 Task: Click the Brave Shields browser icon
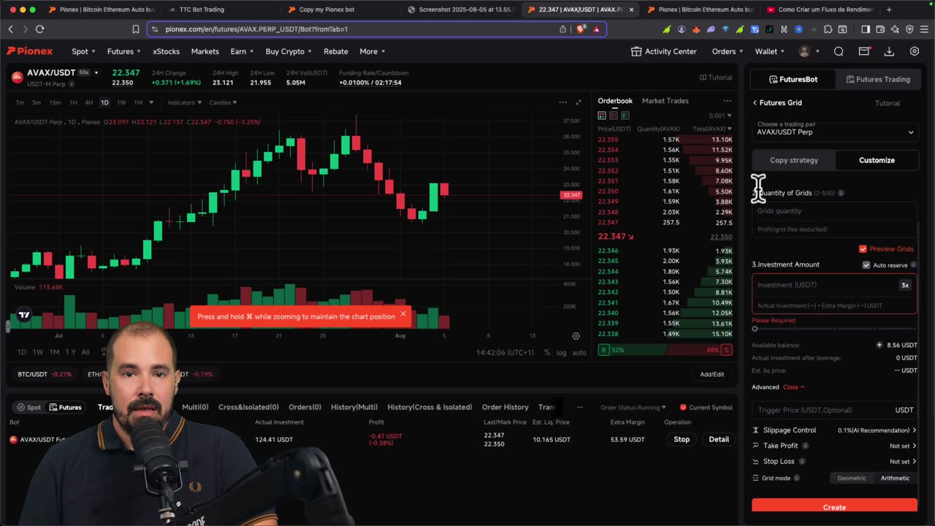coord(581,29)
